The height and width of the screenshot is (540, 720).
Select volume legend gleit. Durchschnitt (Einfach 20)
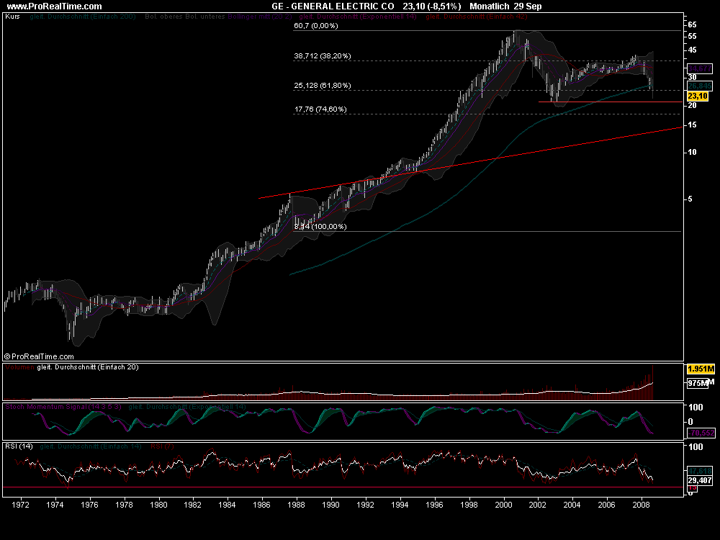point(88,367)
